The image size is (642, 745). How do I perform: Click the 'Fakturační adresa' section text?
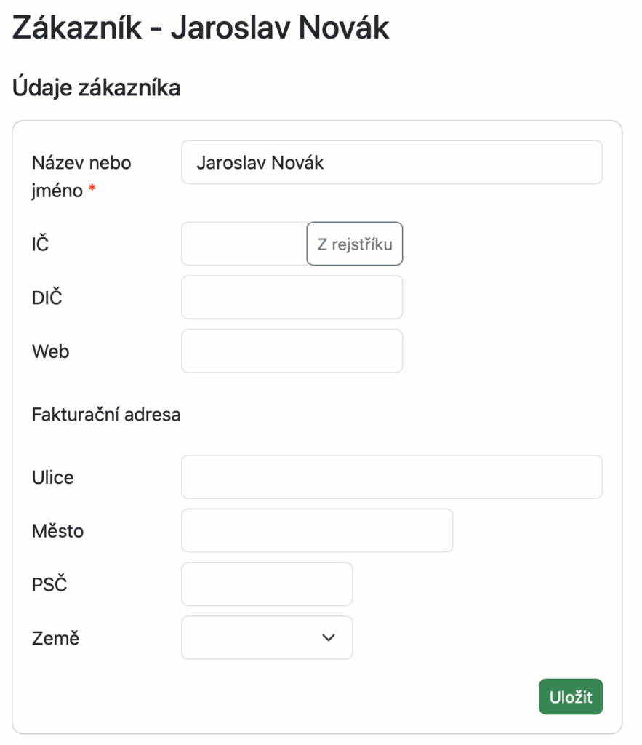click(x=106, y=415)
